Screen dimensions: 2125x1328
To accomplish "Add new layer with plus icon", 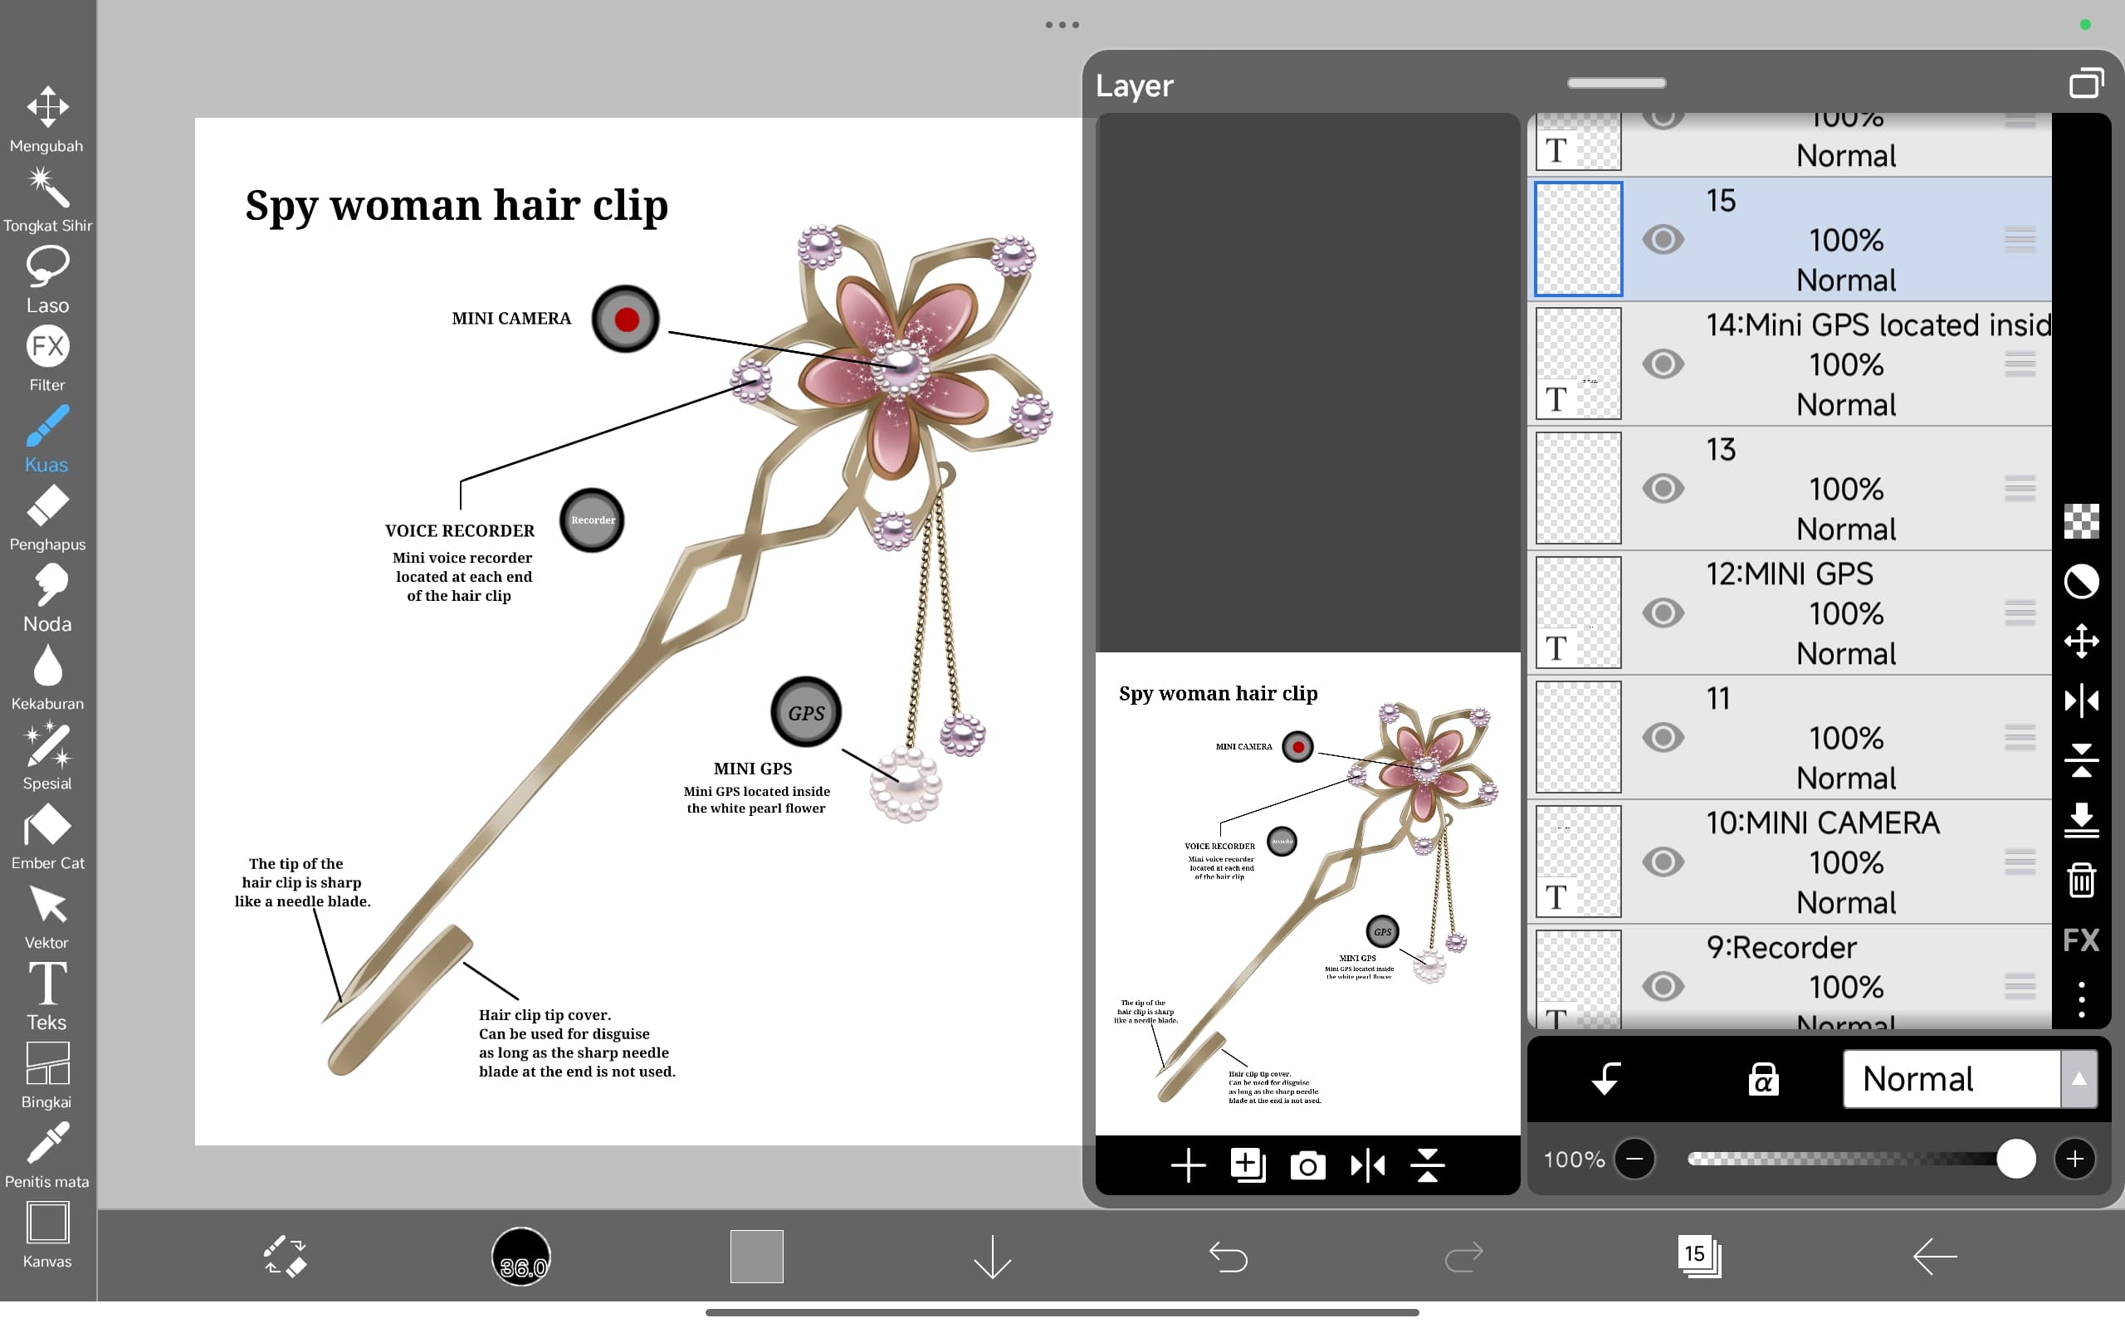I will click(x=1187, y=1165).
